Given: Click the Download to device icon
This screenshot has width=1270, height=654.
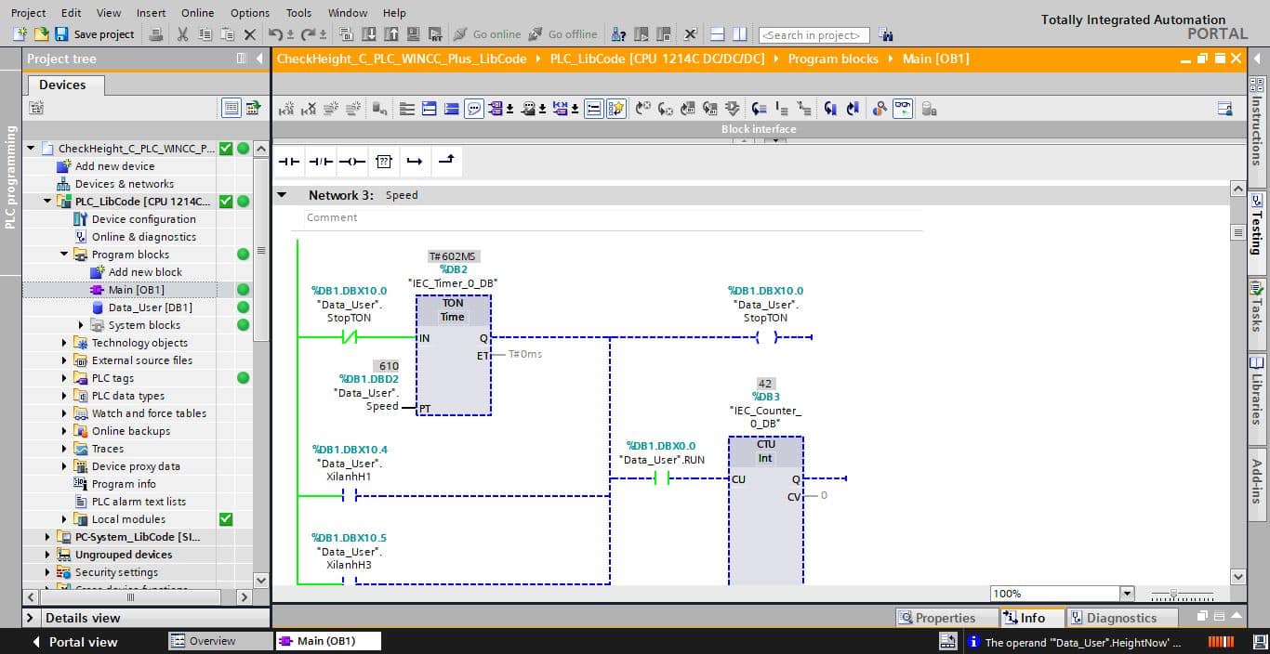Looking at the screenshot, I should coord(368,34).
